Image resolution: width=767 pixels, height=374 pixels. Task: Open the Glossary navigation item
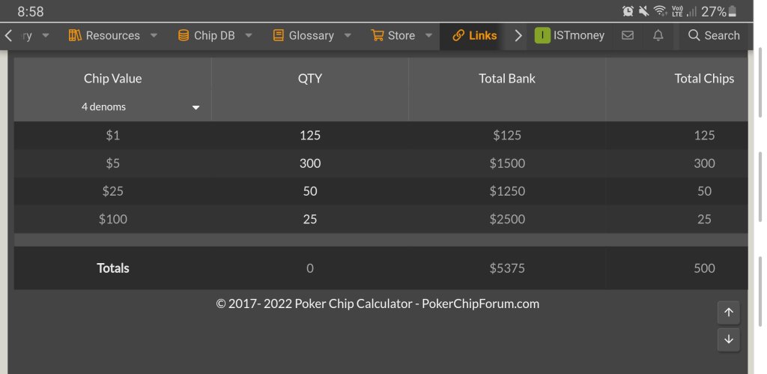(x=304, y=35)
